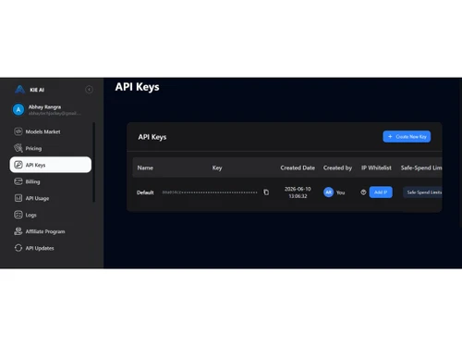462x347 pixels.
Task: Click the sidebar vertical scrollbar
Action: [94, 162]
